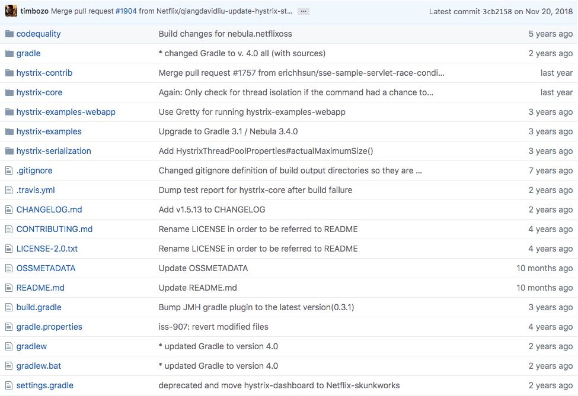Click the README.md file icon

click(x=9, y=288)
